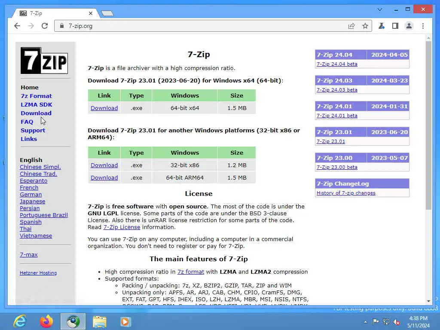The height and width of the screenshot is (330, 440).
Task: Switch language to Thai
Action: (25, 229)
